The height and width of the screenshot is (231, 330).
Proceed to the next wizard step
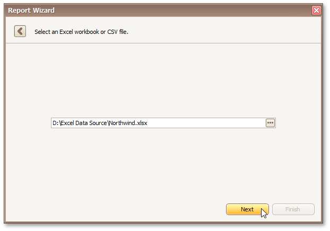click(x=247, y=209)
